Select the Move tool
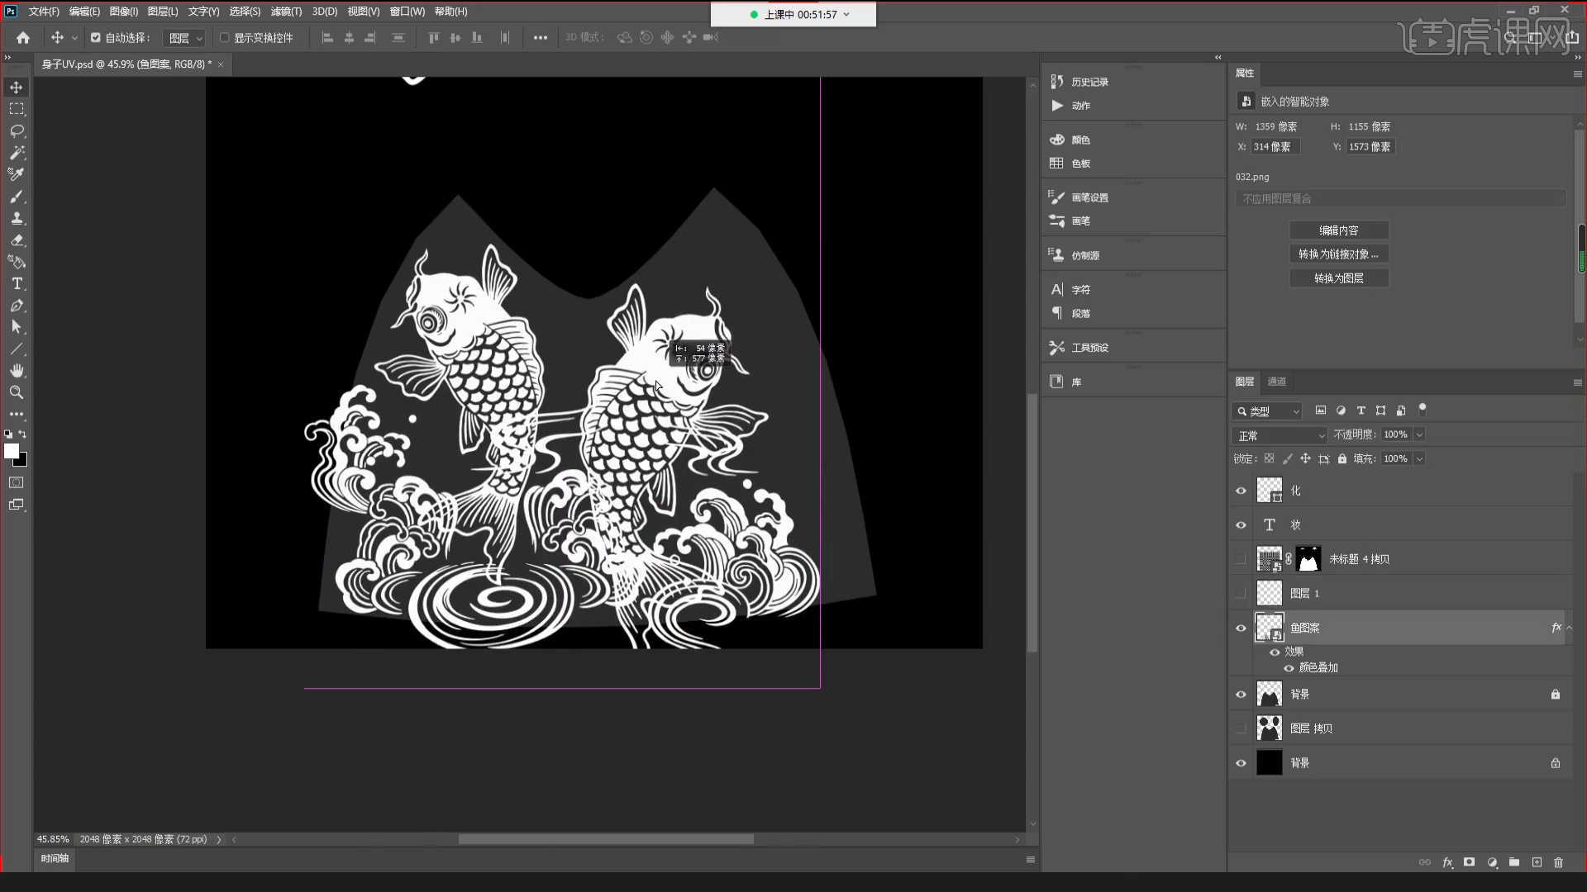The height and width of the screenshot is (892, 1587). coord(17,88)
